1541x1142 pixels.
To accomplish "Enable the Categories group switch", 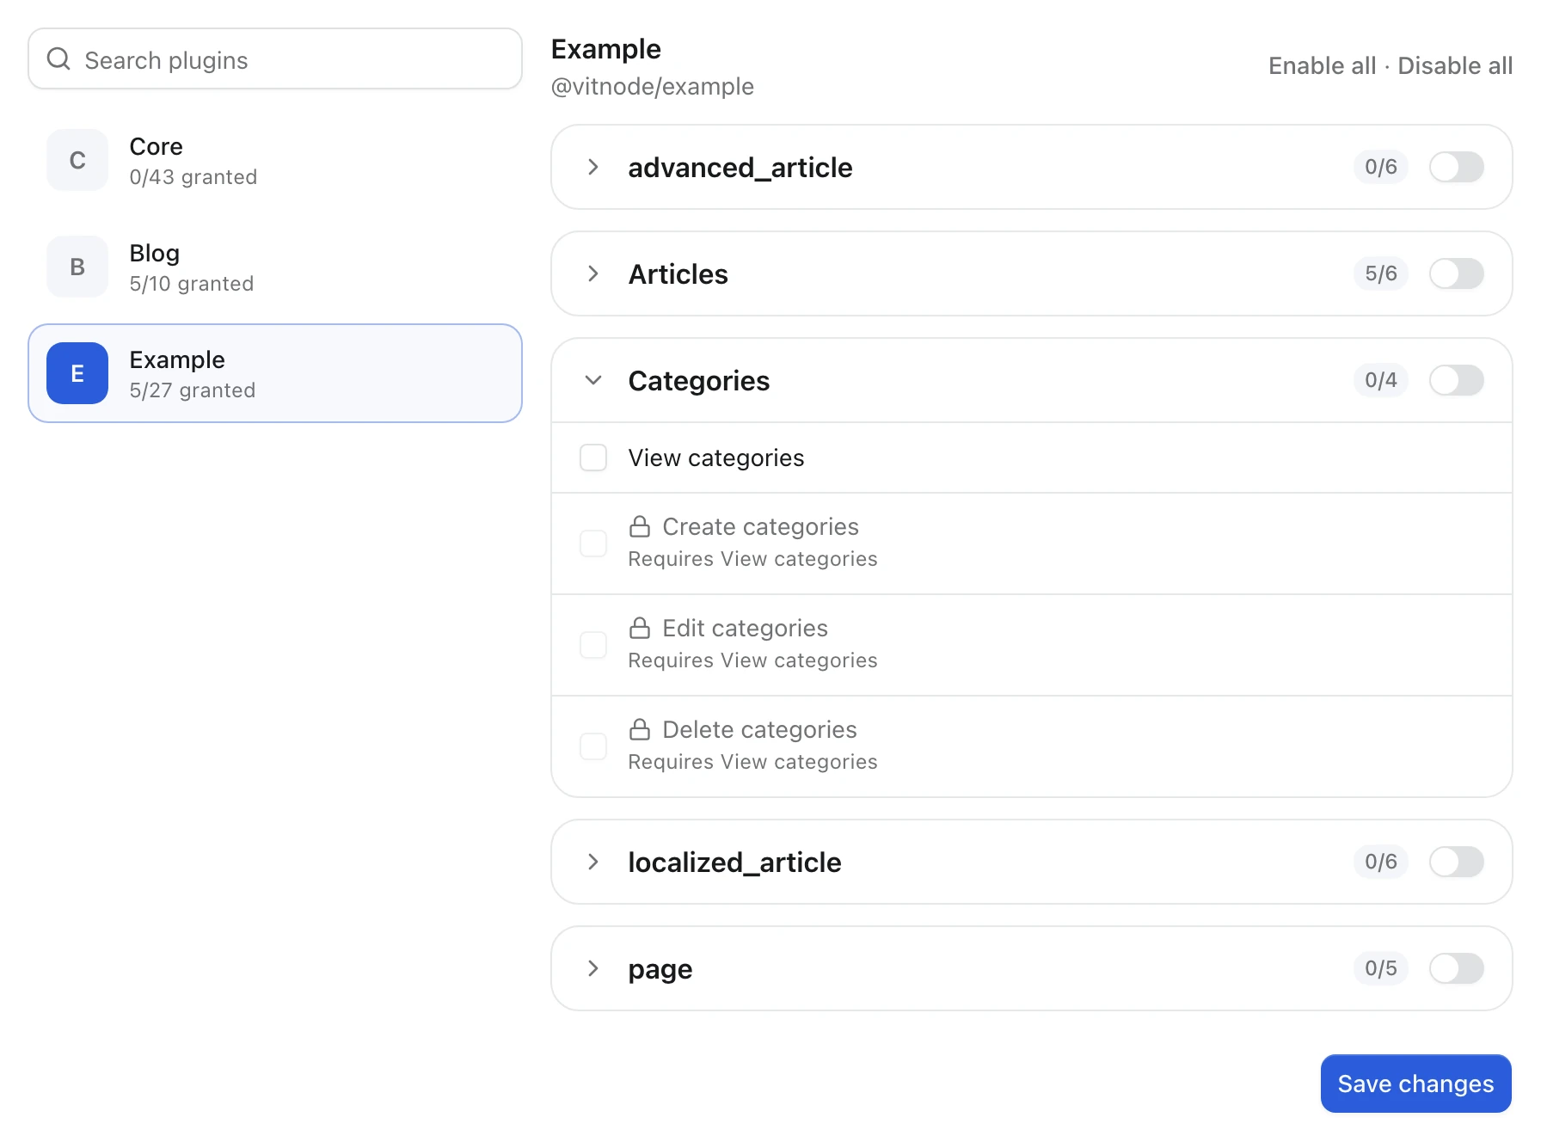I will click(1457, 380).
